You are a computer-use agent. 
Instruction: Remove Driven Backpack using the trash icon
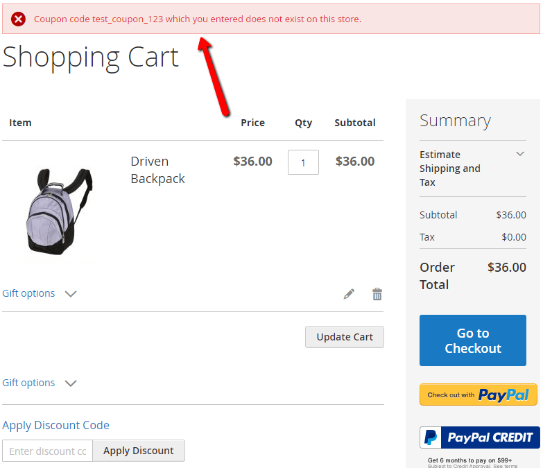[x=377, y=294]
